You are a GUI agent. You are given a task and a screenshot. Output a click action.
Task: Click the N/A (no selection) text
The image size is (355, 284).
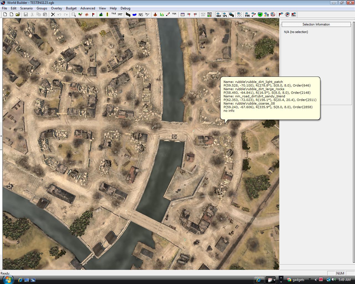296,32
